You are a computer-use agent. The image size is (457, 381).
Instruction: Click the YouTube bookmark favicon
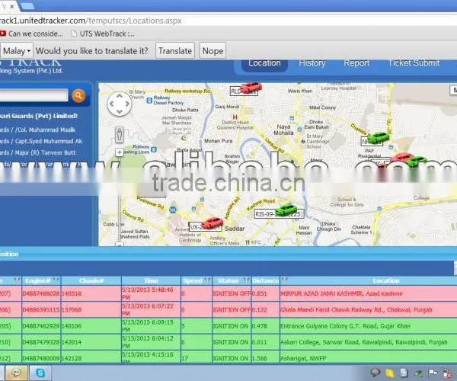tap(2, 34)
